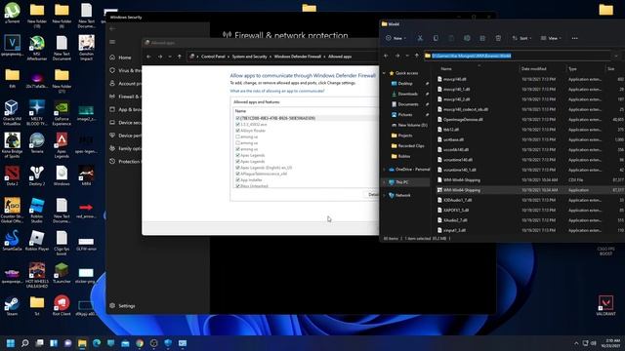The image size is (625, 351).
Task: Click the Cut icon in File Explorer toolbar
Action: click(x=420, y=38)
